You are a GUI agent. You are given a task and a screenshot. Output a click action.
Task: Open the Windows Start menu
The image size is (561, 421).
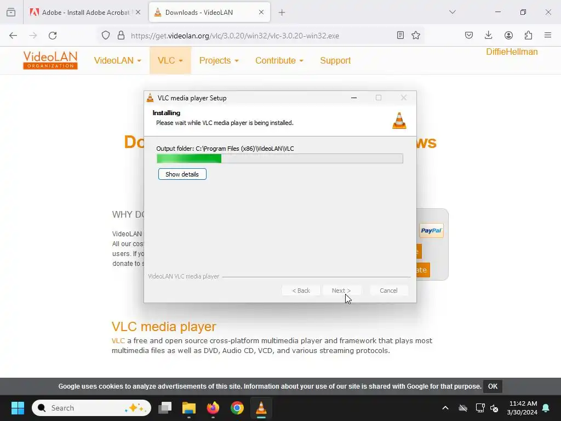click(18, 408)
